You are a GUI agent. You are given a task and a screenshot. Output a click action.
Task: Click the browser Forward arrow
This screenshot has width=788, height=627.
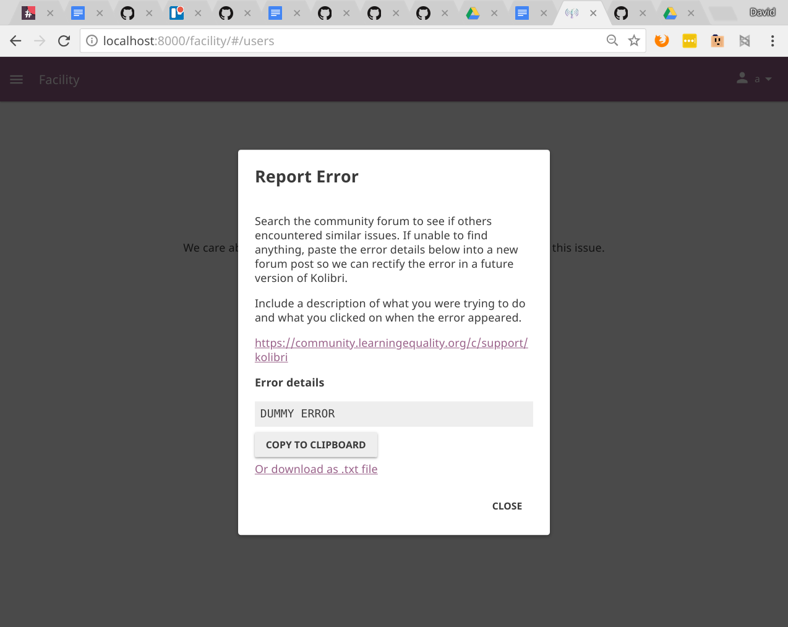(40, 41)
